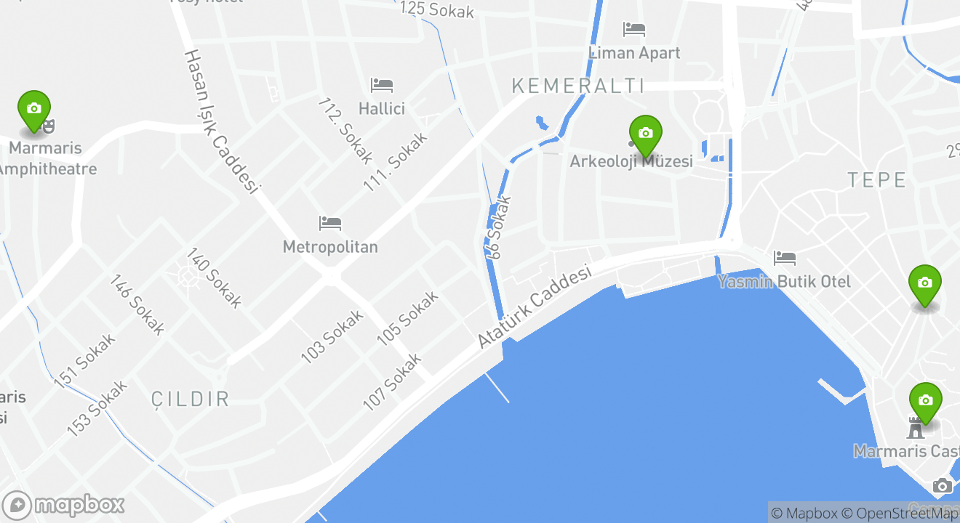Click the Liman Apart hotel bed icon
960x523 pixels.
pyautogui.click(x=634, y=30)
